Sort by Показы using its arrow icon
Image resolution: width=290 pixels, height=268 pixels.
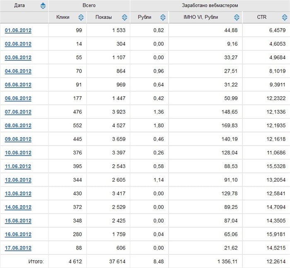coord(125,17)
